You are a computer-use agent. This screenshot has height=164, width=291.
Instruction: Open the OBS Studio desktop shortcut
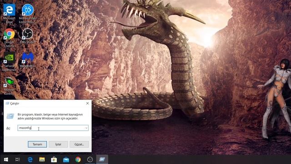click(x=27, y=36)
